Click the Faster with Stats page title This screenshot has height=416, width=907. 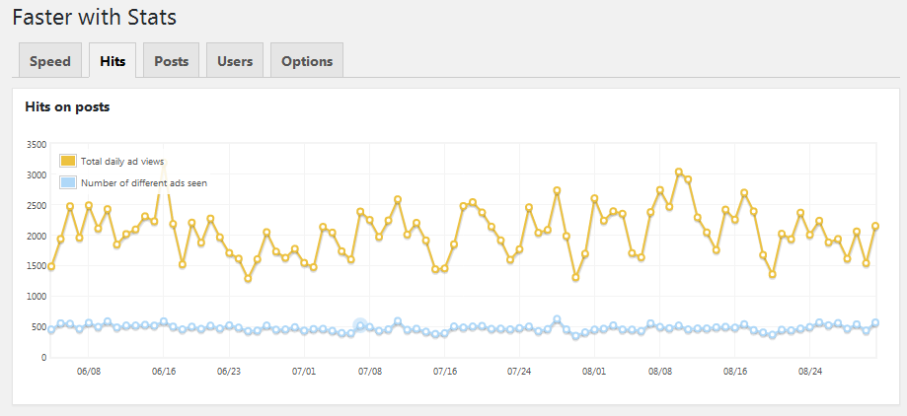coord(95,17)
